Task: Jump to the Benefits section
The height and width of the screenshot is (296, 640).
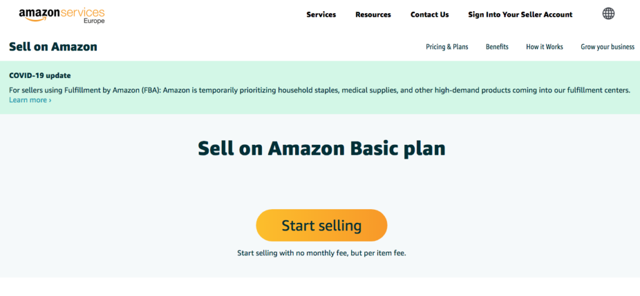Action: pyautogui.click(x=497, y=47)
